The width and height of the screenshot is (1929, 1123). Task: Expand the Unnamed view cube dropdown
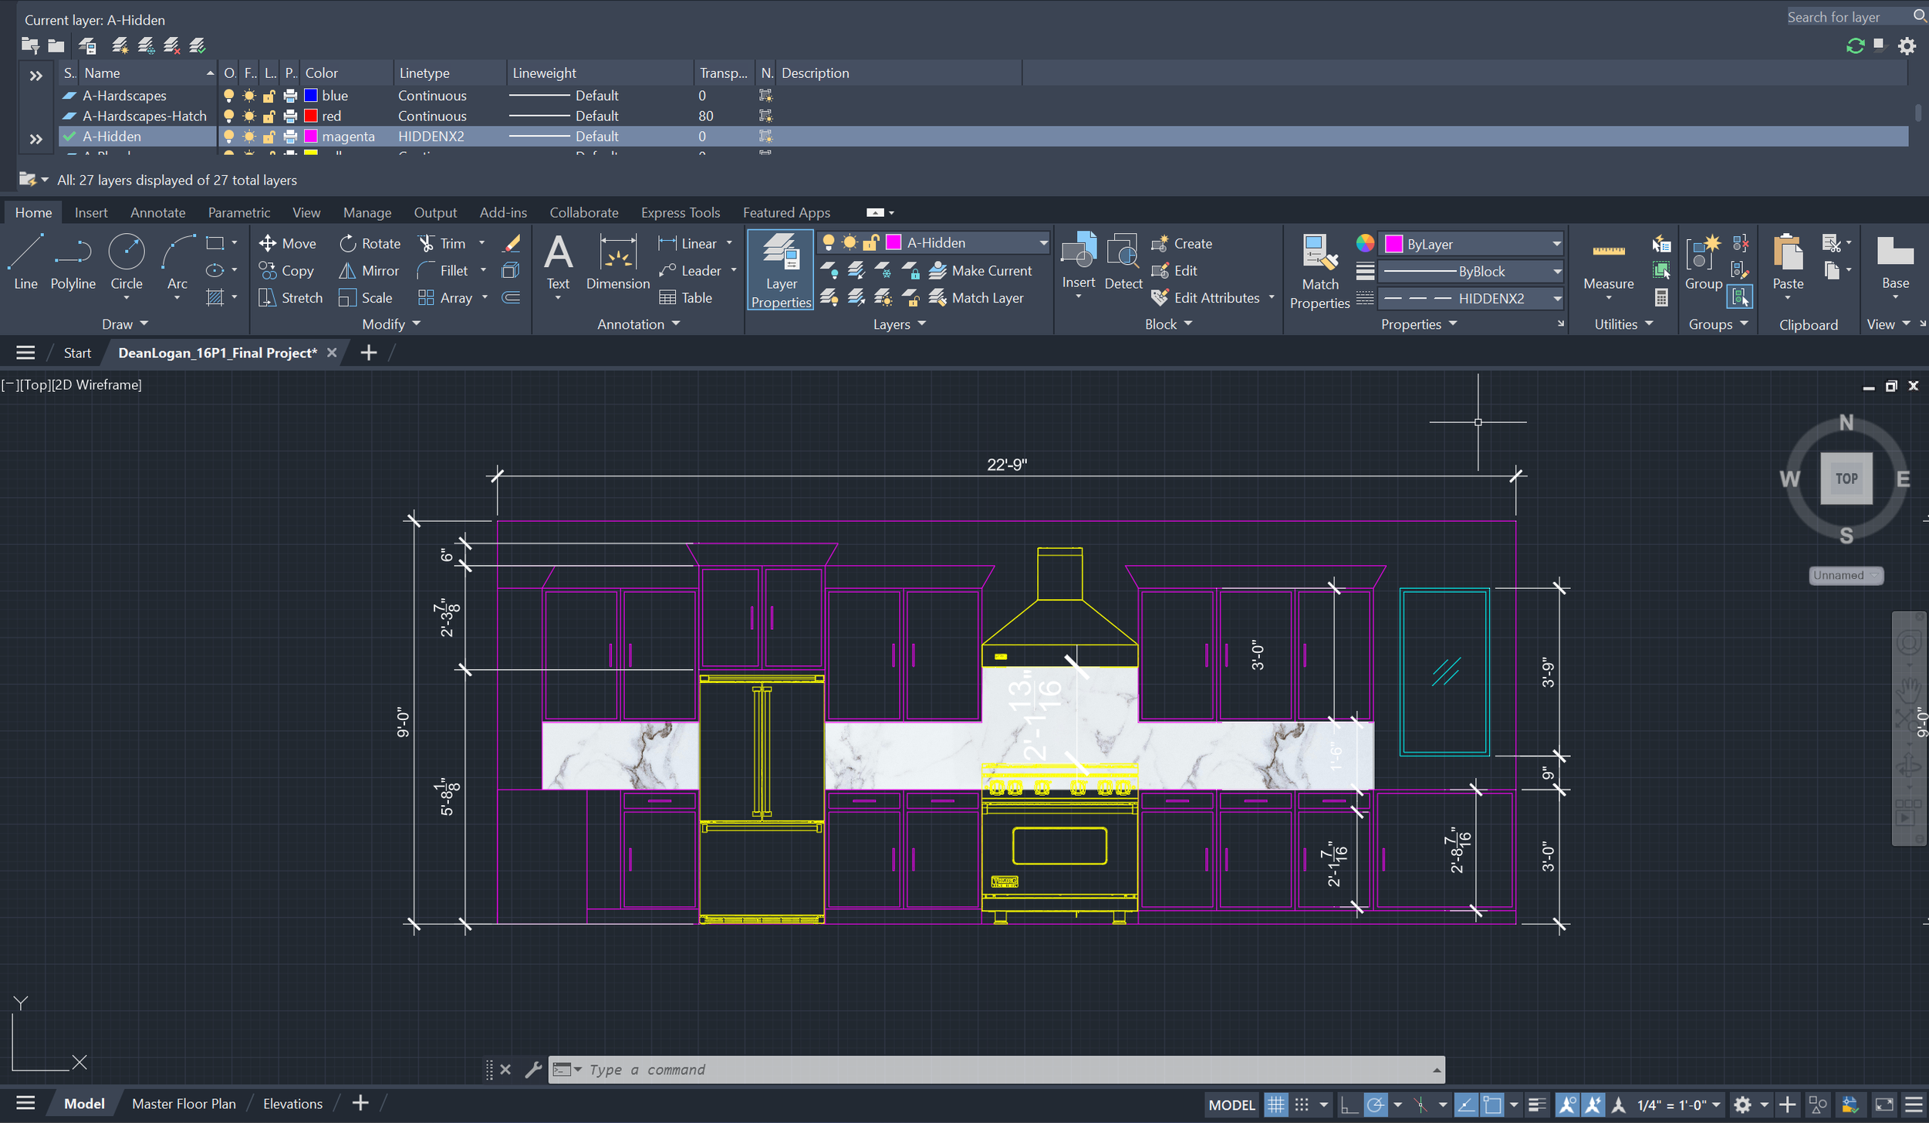pyautogui.click(x=1846, y=575)
